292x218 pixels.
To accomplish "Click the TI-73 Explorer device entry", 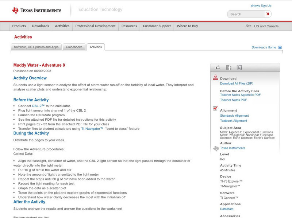I will point(231,181).
